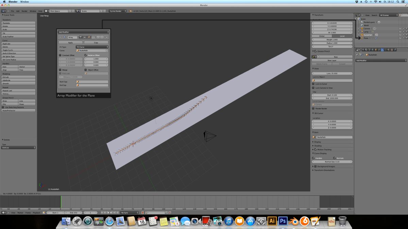Open the All Scenes display dropdown
This screenshot has height=229, width=408.
coord(389,15)
